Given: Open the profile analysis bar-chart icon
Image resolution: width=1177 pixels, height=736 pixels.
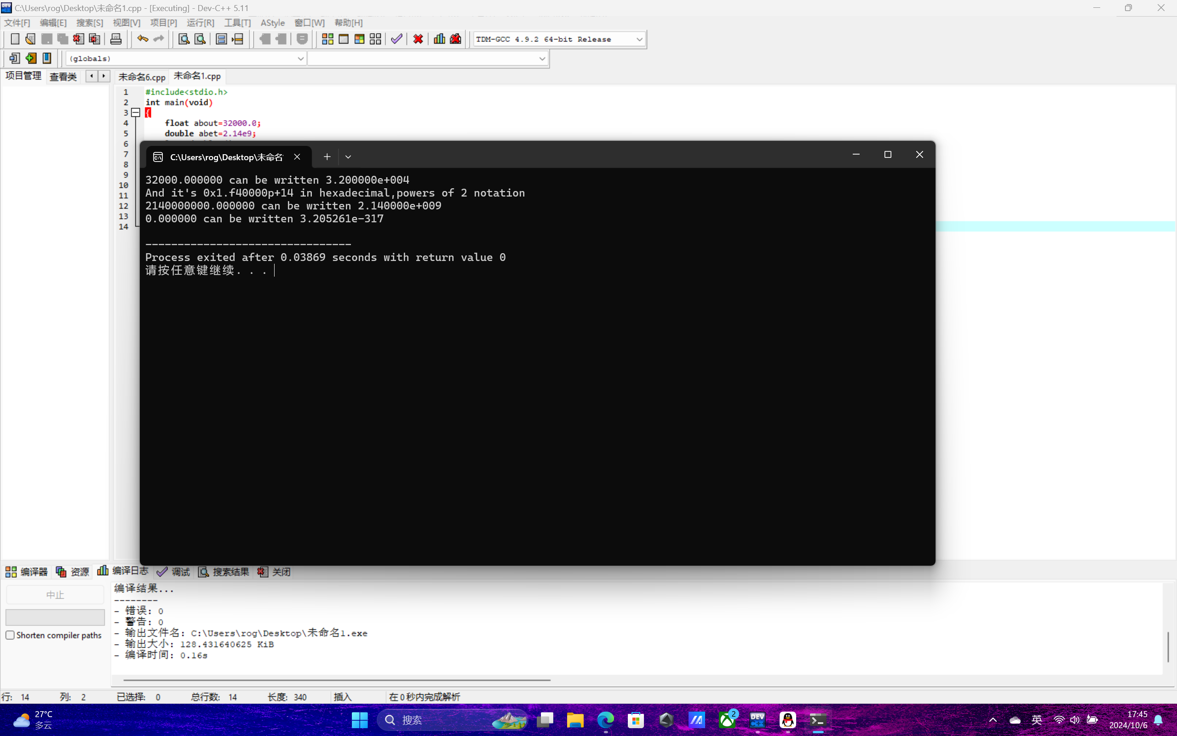Looking at the screenshot, I should (439, 39).
